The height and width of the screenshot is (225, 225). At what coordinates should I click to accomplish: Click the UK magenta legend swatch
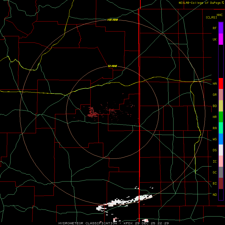(221, 39)
